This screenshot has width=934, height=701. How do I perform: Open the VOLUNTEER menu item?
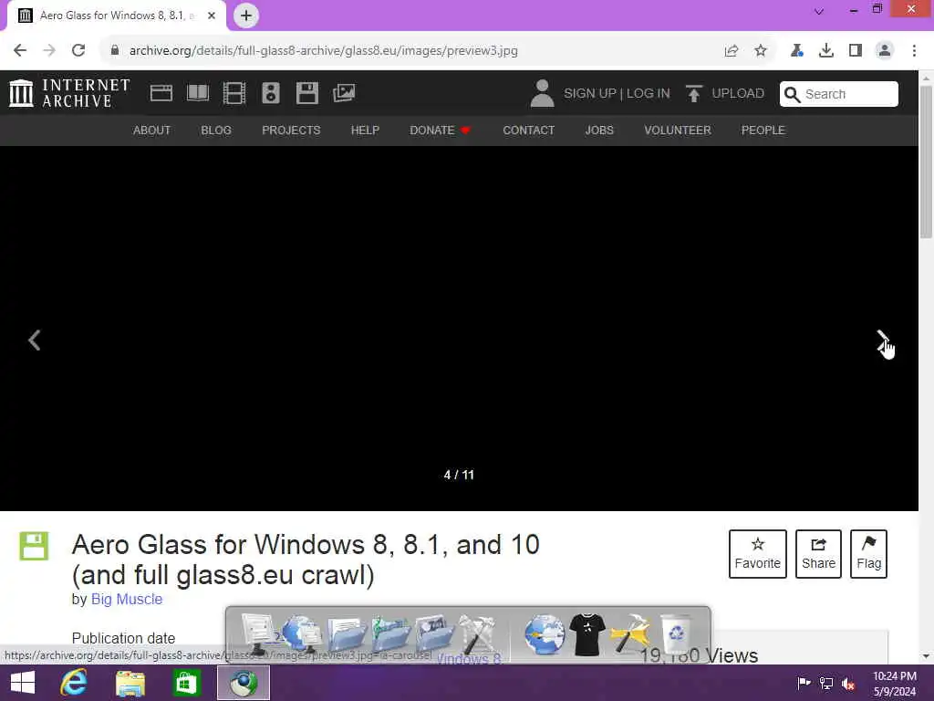[678, 130]
